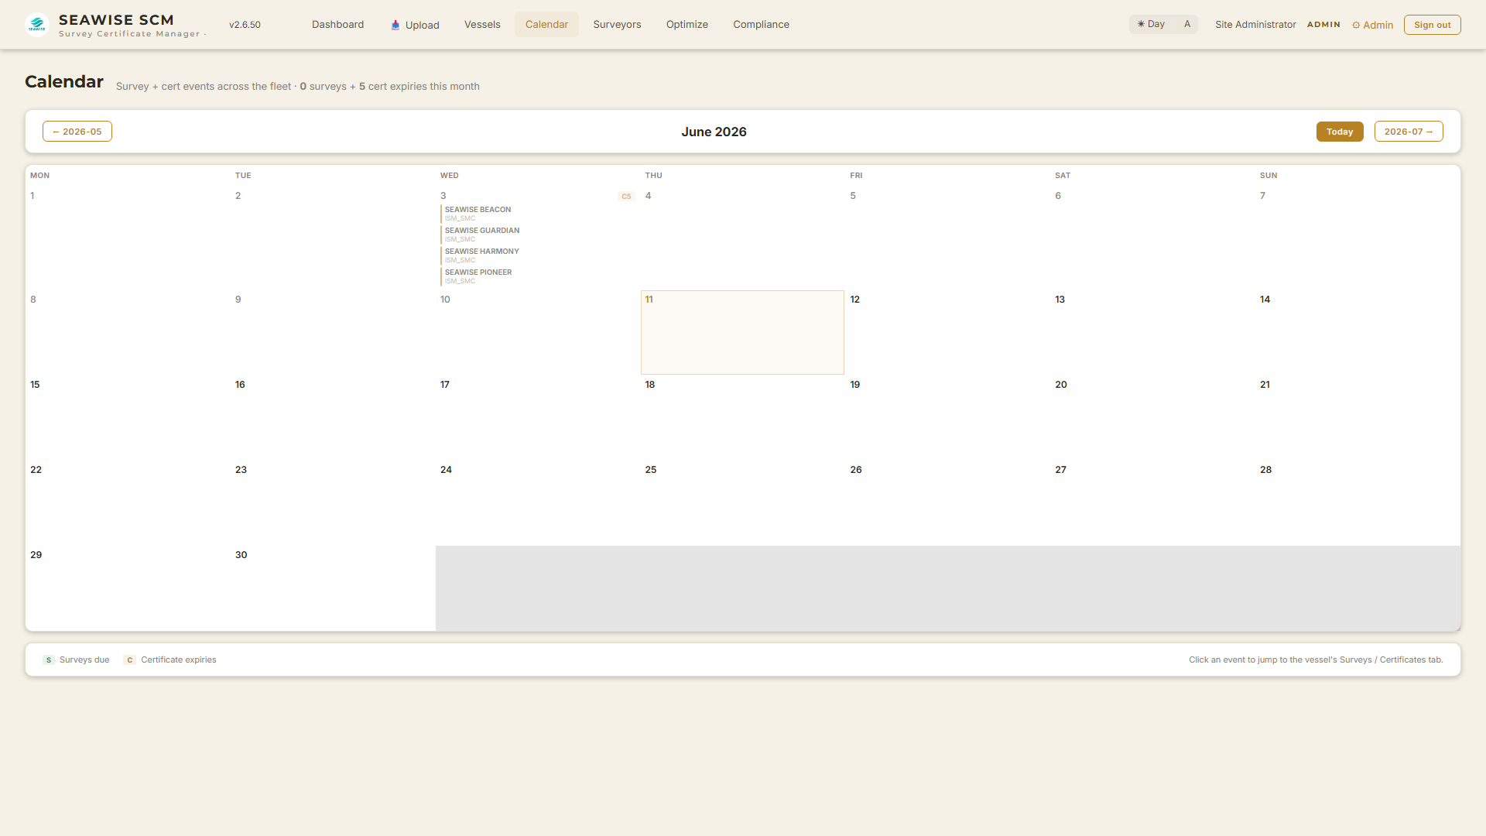Viewport: 1486px width, 836px height.
Task: Click the Surveys due legend text
Action: tap(84, 660)
